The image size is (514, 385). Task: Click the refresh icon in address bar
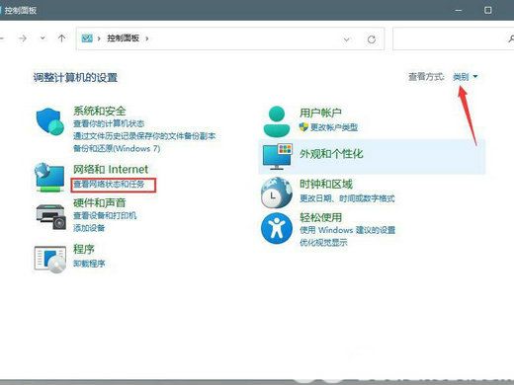(x=372, y=39)
